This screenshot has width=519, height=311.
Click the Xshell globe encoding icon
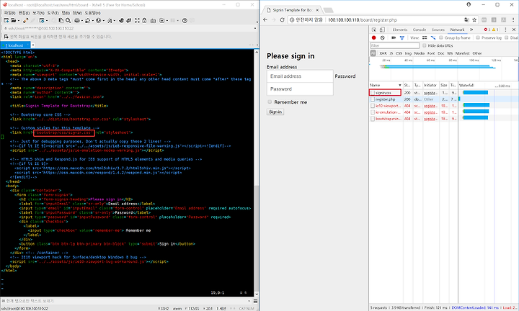coord(99,20)
